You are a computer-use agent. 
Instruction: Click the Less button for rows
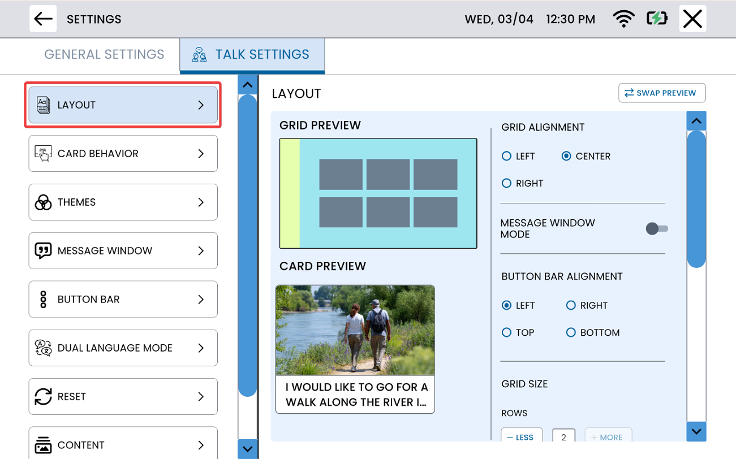[521, 437]
